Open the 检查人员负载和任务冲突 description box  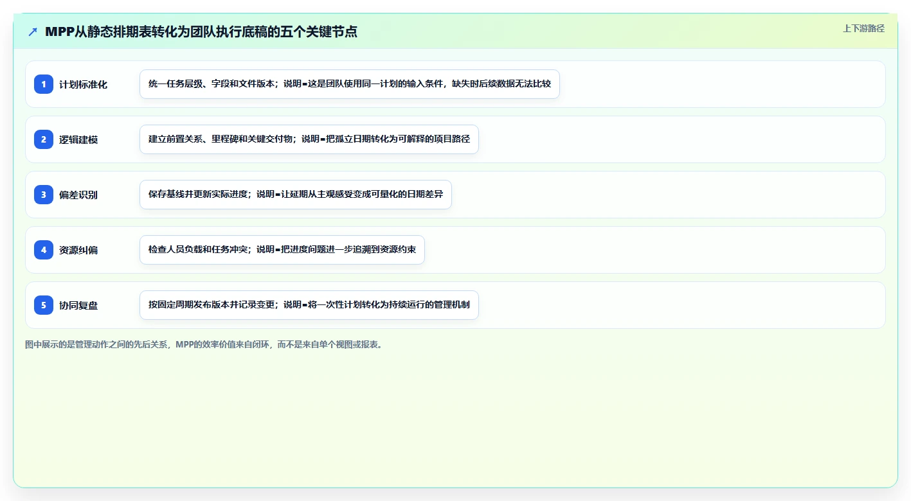coord(282,250)
